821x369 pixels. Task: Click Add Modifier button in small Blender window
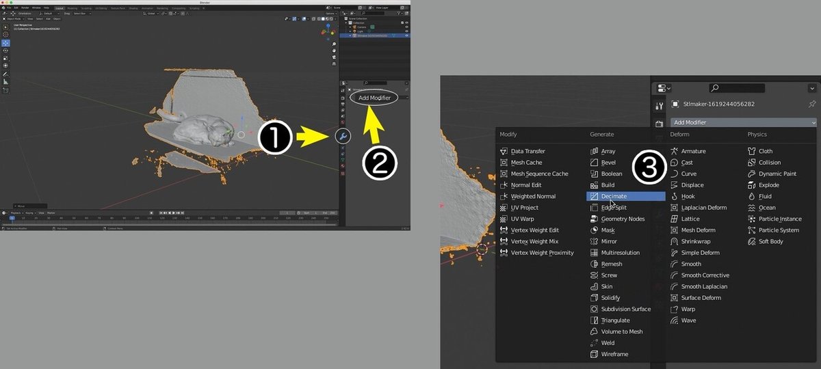[374, 98]
